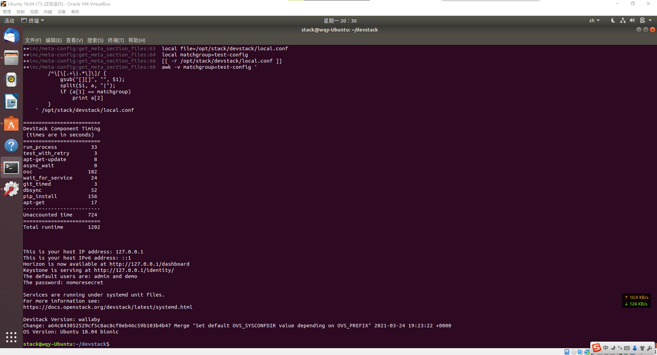The height and width of the screenshot is (355, 657).
Task: Click the 'Total runtime 1202' line
Action: pos(62,227)
